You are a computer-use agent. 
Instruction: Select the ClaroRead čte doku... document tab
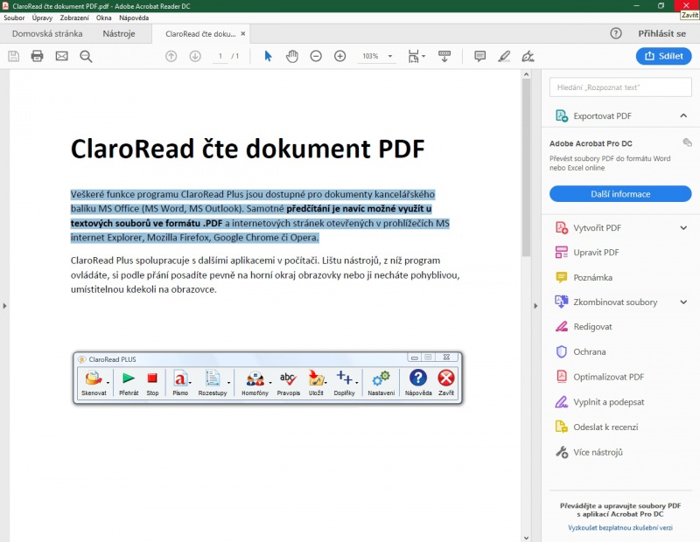pyautogui.click(x=200, y=34)
